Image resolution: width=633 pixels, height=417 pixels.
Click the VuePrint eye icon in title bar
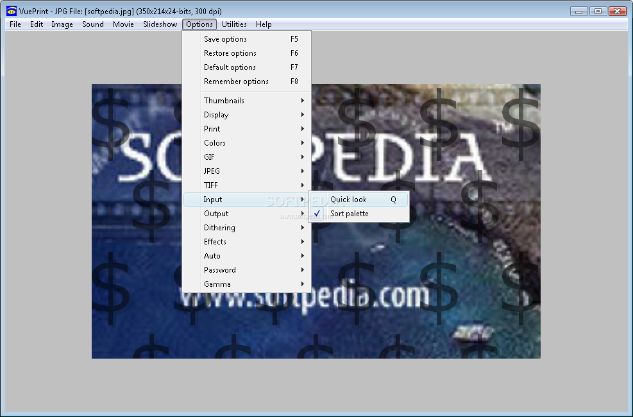pyautogui.click(x=12, y=11)
